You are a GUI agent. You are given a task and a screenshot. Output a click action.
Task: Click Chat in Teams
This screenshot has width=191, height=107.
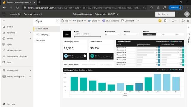click(x=111, y=21)
